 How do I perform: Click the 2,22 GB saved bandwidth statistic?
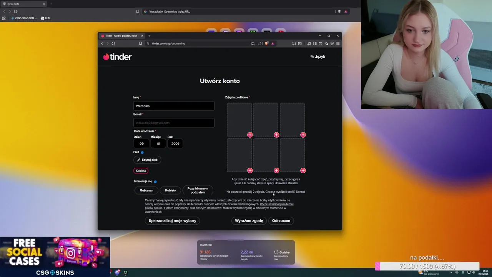point(251,254)
